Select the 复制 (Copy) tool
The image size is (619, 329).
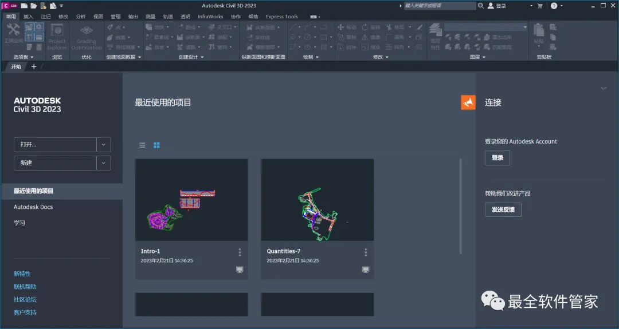[x=346, y=37]
